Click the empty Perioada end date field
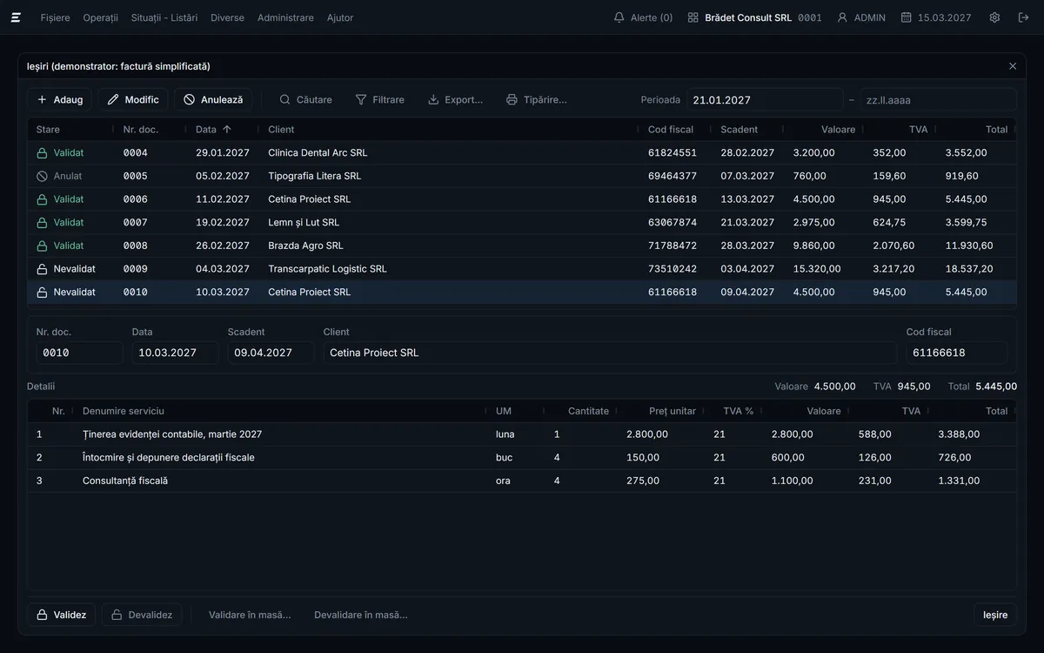Viewport: 1044px width, 653px height. click(939, 100)
